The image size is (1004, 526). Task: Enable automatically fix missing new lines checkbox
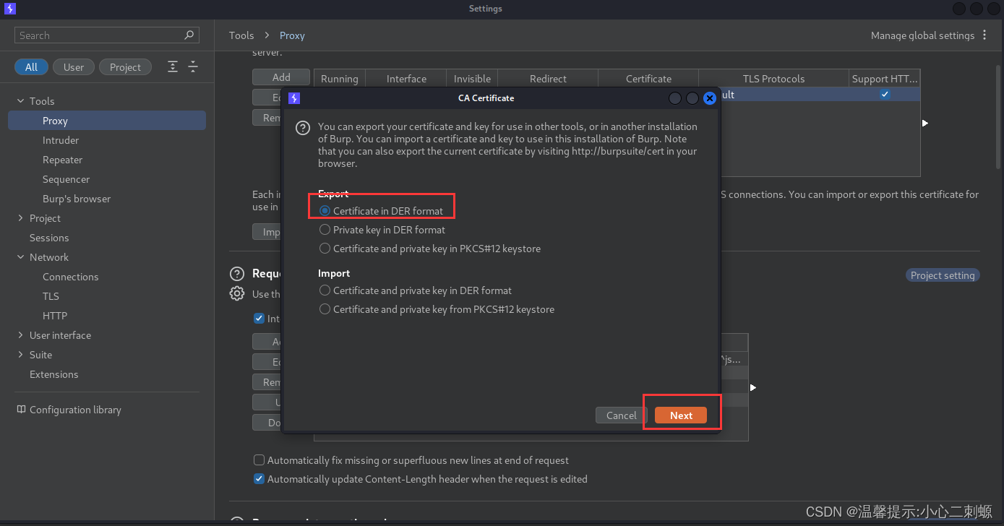(259, 460)
